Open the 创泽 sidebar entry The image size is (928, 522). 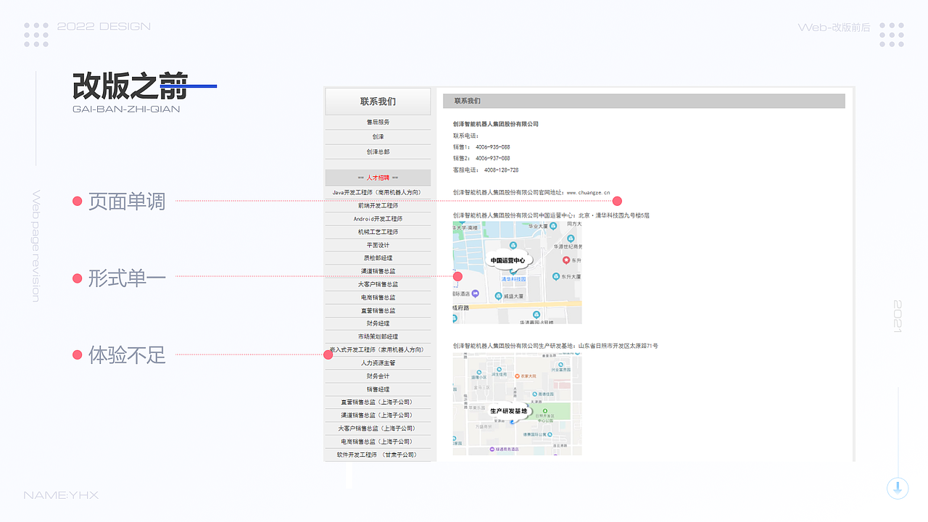(377, 136)
